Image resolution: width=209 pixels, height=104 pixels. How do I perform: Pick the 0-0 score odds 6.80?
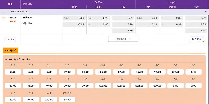point(175,86)
